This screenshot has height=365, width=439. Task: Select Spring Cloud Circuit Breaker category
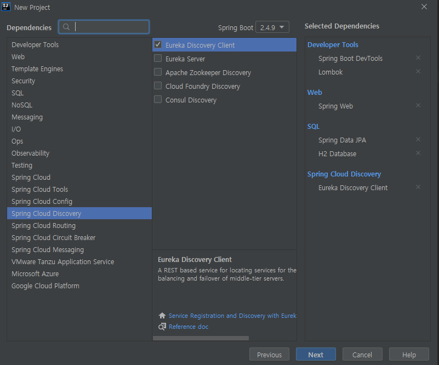[x=79, y=237]
